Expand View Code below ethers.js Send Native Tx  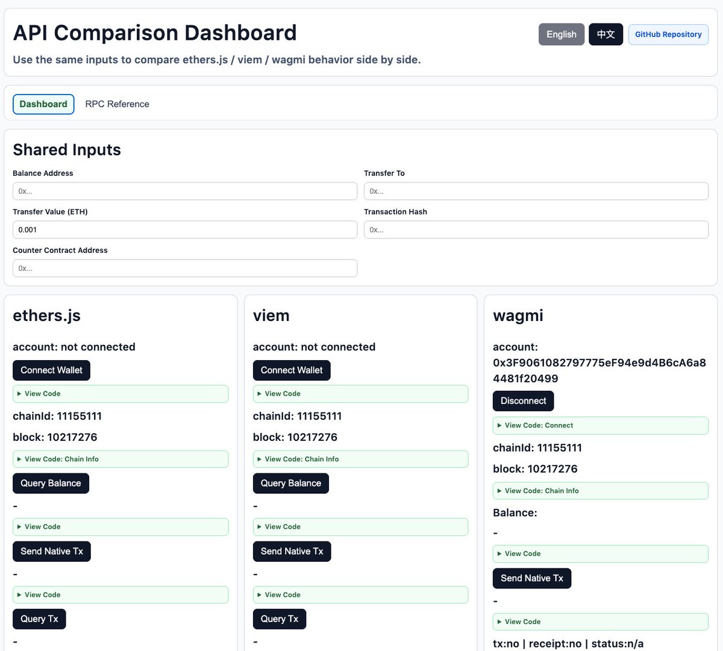pyautogui.click(x=120, y=595)
